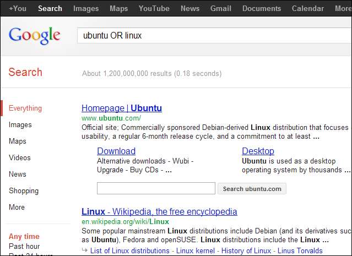The image size is (352, 256).
Task: Limit results to Past hour
Action: coord(24,246)
